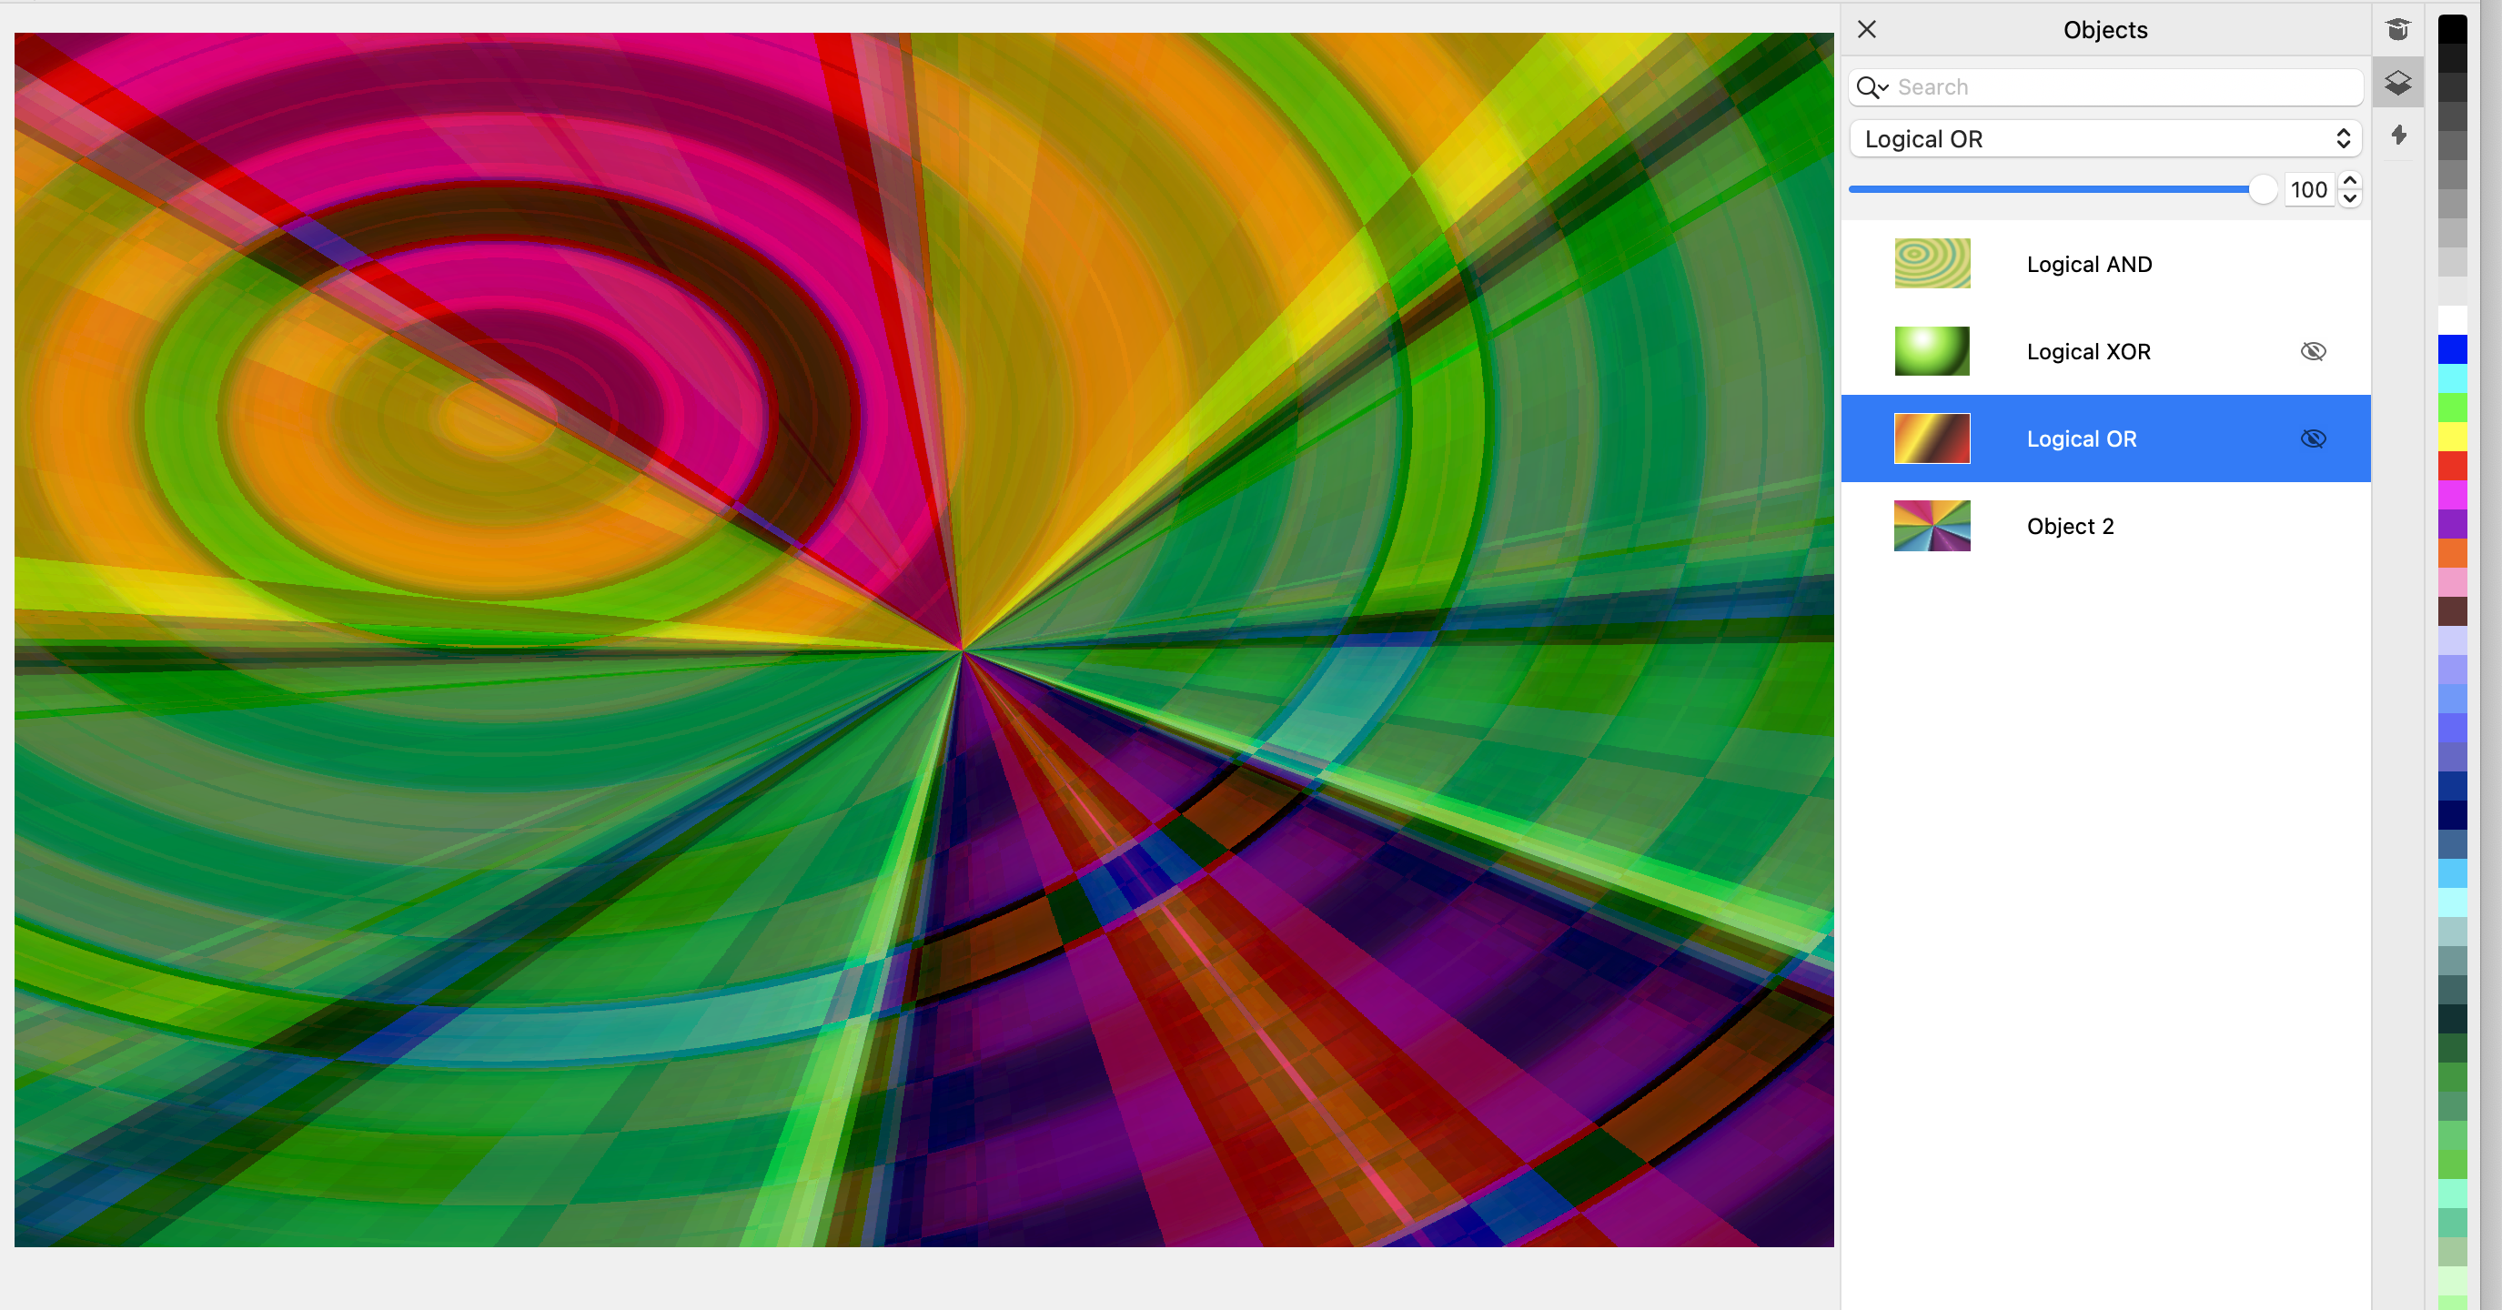The image size is (2502, 1310).
Task: Pick the white swatch in color palette
Action: [2451, 320]
